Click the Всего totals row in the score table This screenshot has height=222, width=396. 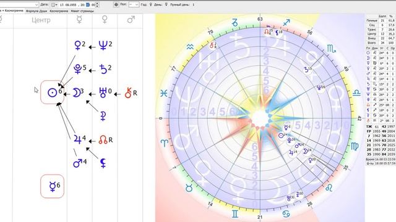(x=381, y=43)
